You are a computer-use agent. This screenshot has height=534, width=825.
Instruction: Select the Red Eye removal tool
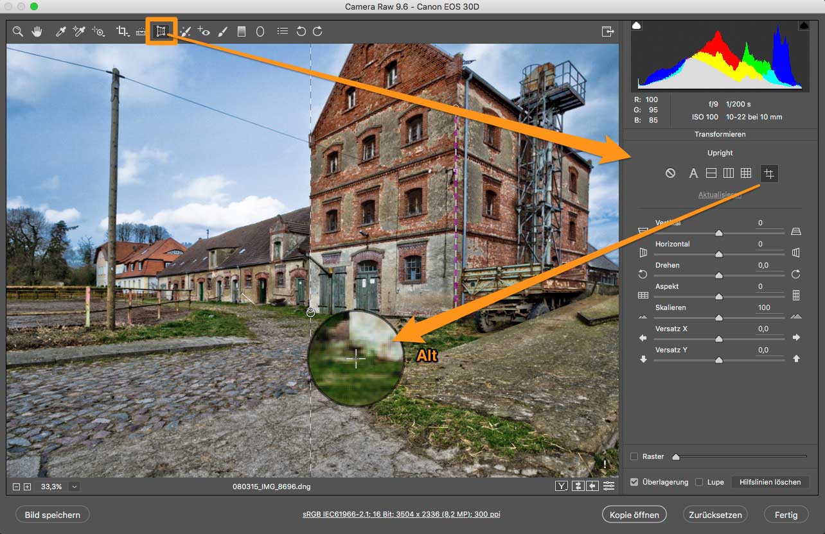point(204,31)
